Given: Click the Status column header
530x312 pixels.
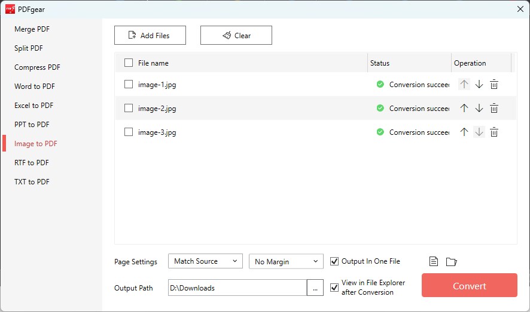Looking at the screenshot, I should 409,63.
